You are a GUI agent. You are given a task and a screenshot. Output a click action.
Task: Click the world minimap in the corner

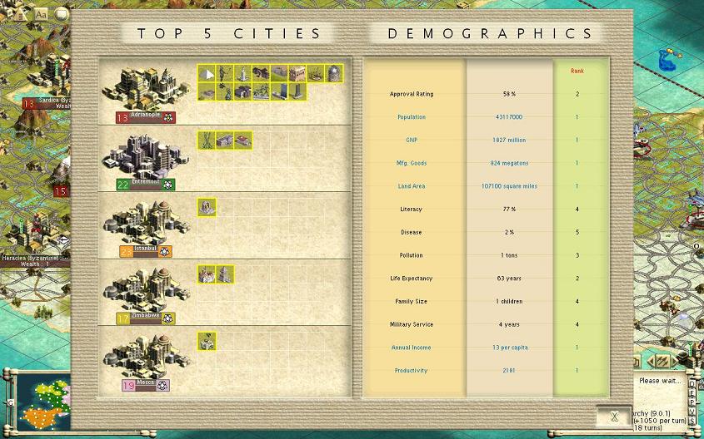pyautogui.click(x=42, y=402)
